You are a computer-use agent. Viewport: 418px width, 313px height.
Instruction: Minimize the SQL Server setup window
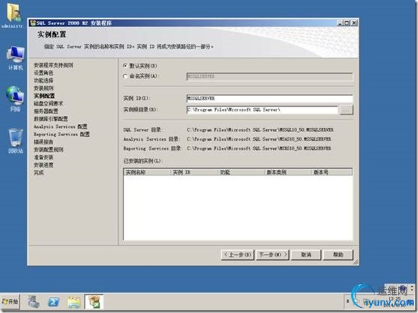[x=340, y=23]
